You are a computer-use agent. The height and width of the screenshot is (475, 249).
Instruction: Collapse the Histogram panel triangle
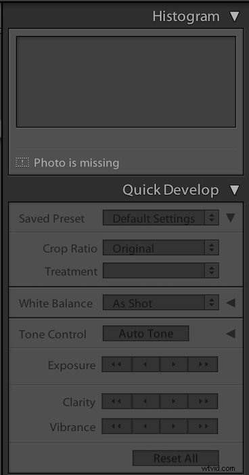click(235, 16)
